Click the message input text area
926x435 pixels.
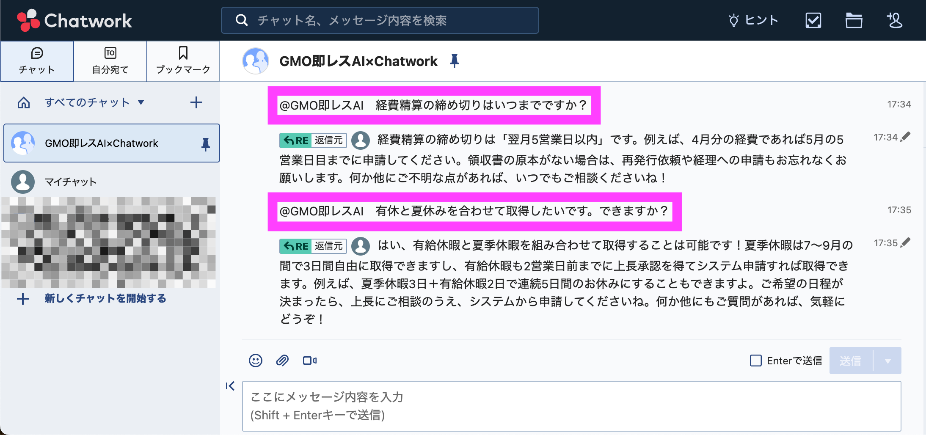[571, 406]
